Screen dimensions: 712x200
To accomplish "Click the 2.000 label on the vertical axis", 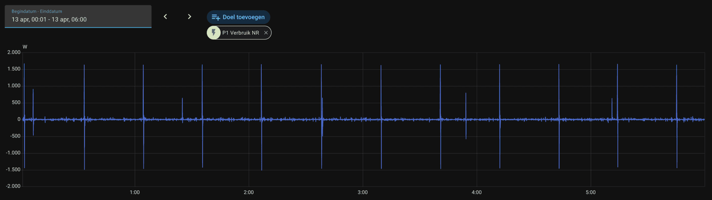I will pyautogui.click(x=14, y=52).
